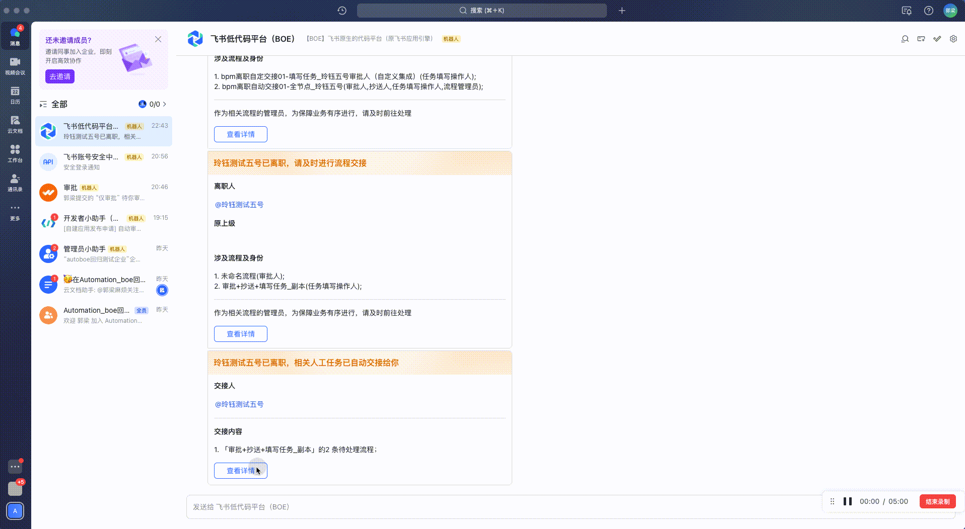Open the screen contact/support icon in title bar
The width and height of the screenshot is (965, 529).
coord(907,11)
